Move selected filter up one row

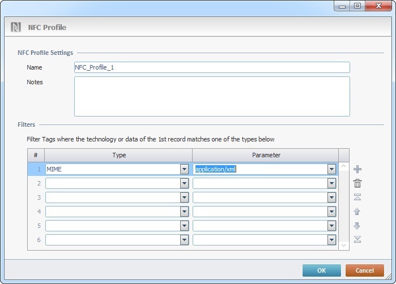357,212
